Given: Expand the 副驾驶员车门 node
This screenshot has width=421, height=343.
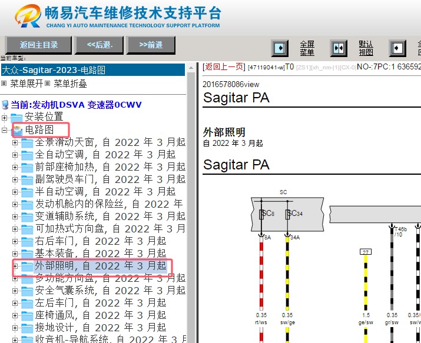Looking at the screenshot, I should pos(15,179).
